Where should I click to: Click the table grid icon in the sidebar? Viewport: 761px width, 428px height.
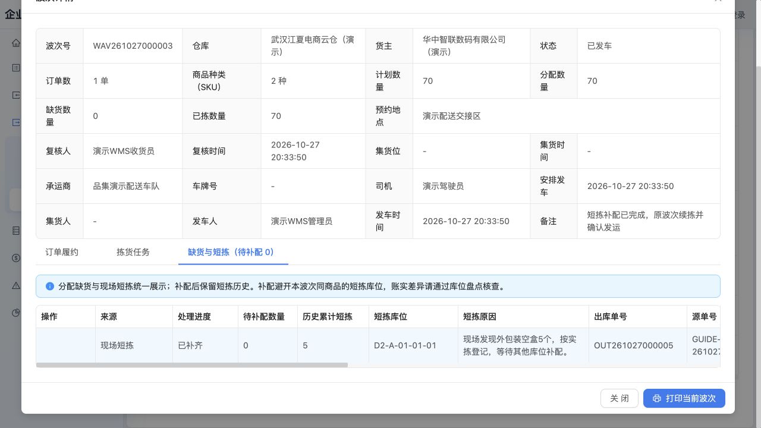(16, 231)
